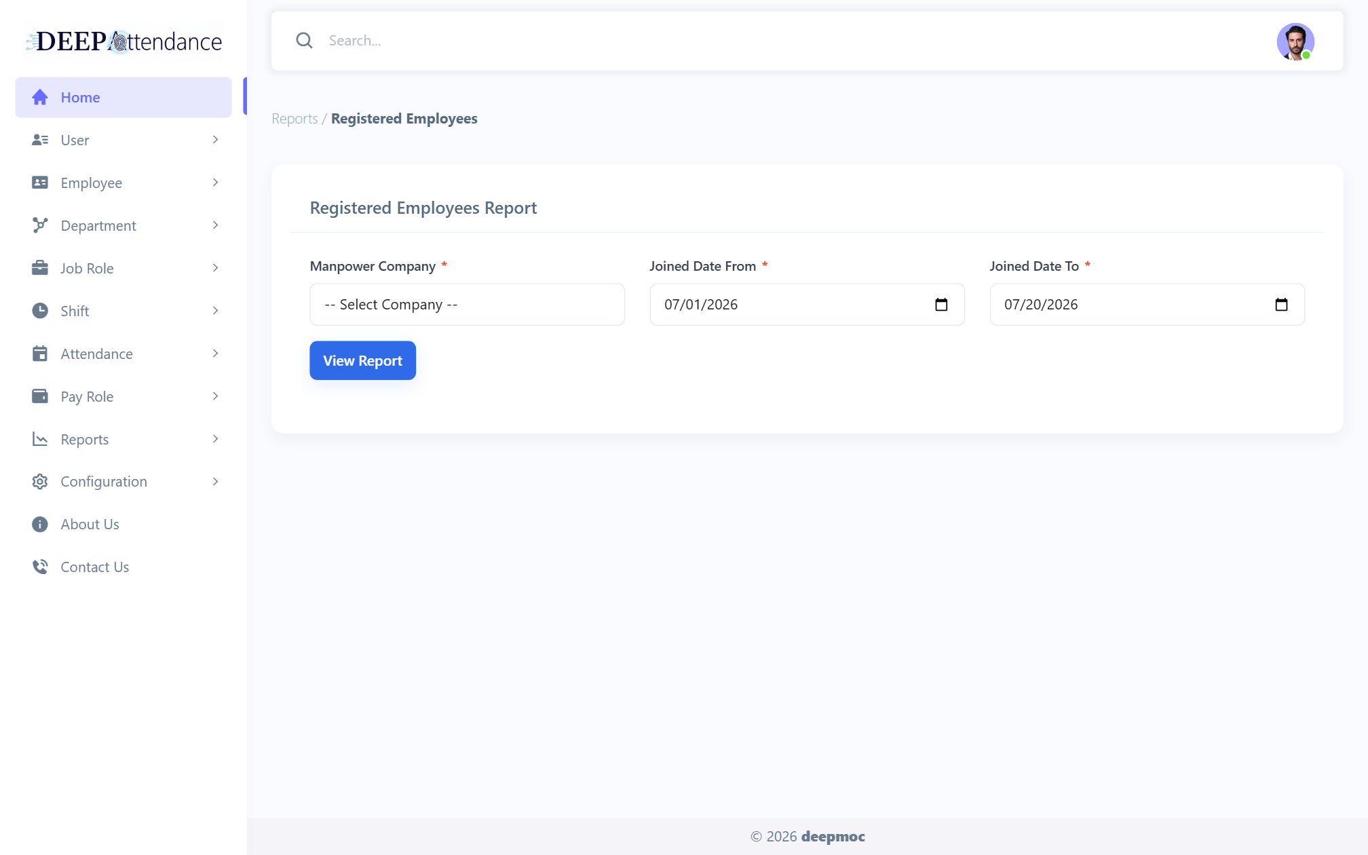The image size is (1368, 855).
Task: Expand the Pay Role menu chevron
Action: tap(215, 396)
